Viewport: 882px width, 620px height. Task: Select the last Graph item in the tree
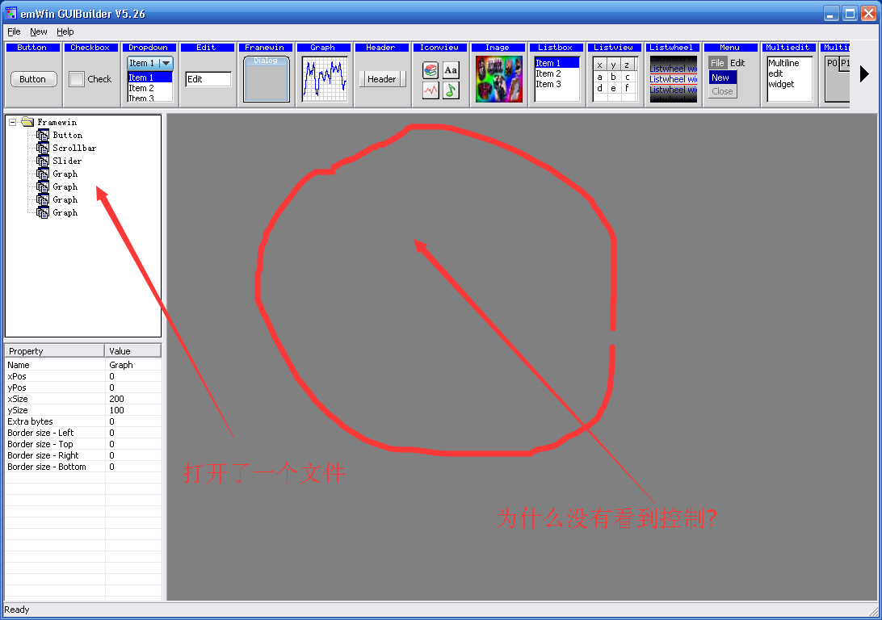tap(65, 212)
